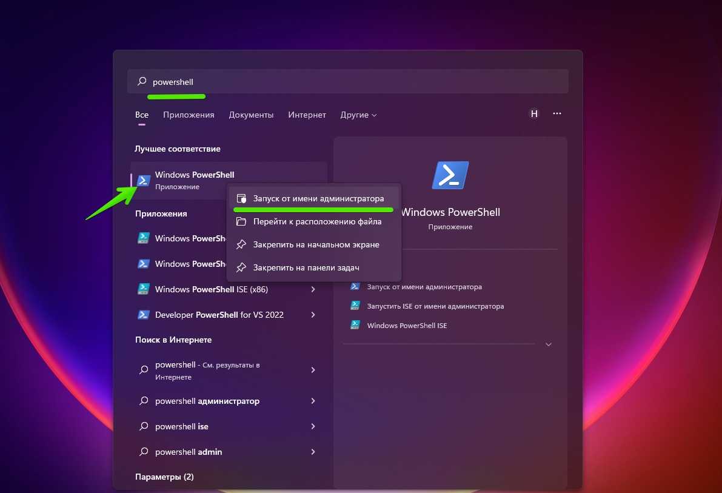Expand the Другие dropdown
Viewport: 722px width, 493px height.
tap(358, 115)
